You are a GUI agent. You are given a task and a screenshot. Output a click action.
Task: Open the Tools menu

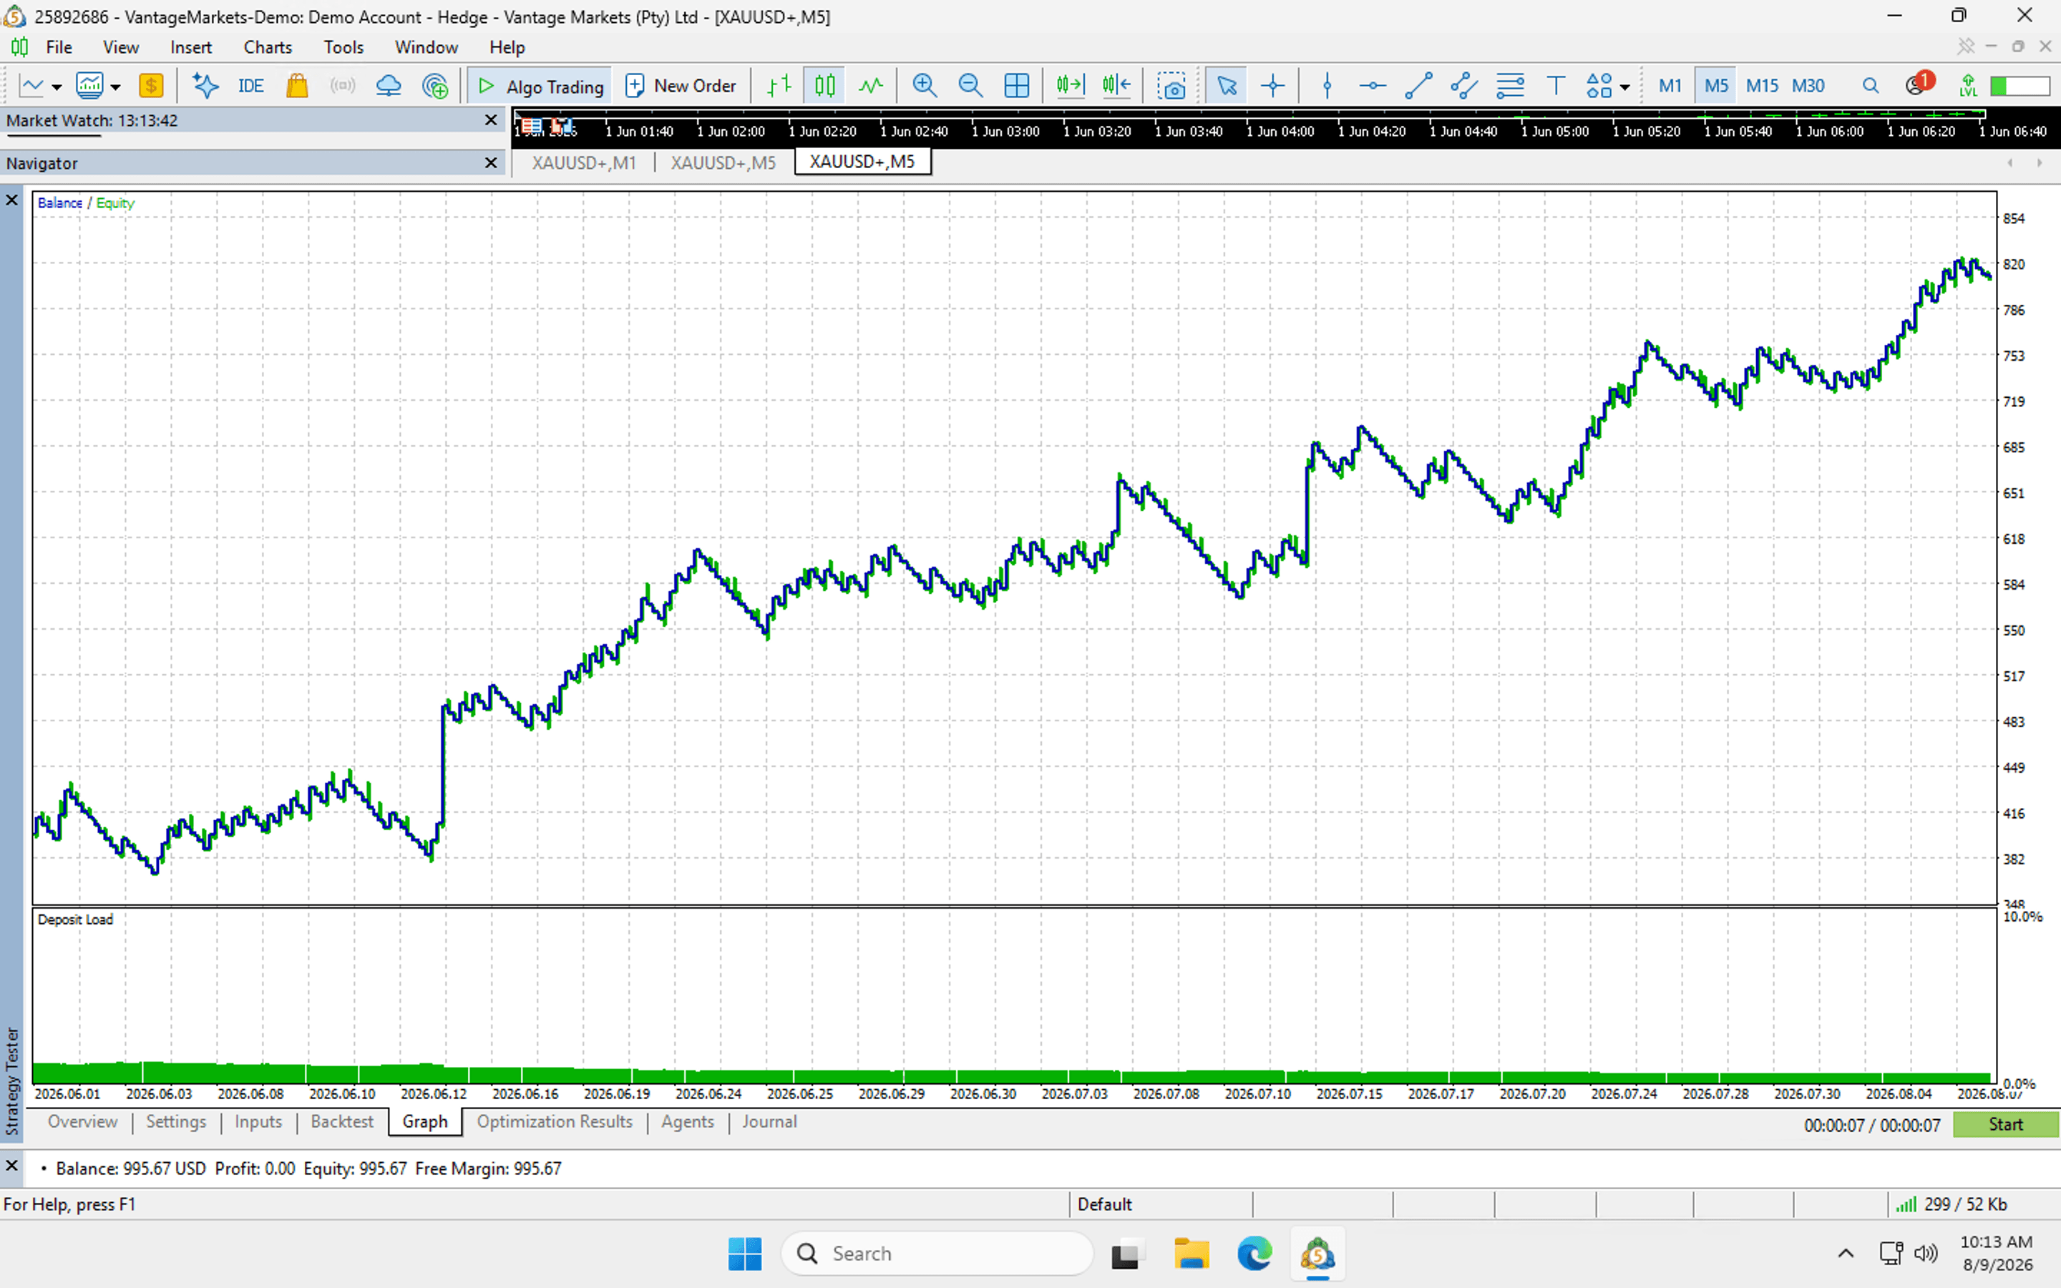pos(343,48)
